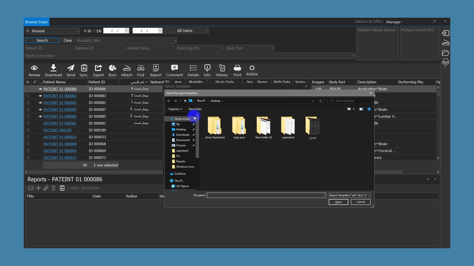The height and width of the screenshot is (266, 474).
Task: Click the Open button in file dialog
Action: (338, 202)
